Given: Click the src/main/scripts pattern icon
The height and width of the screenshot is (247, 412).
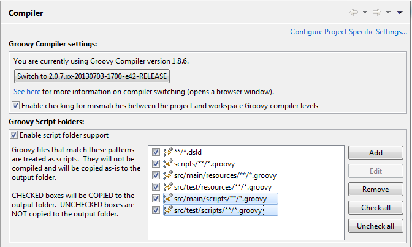Looking at the screenshot, I should (167, 199).
